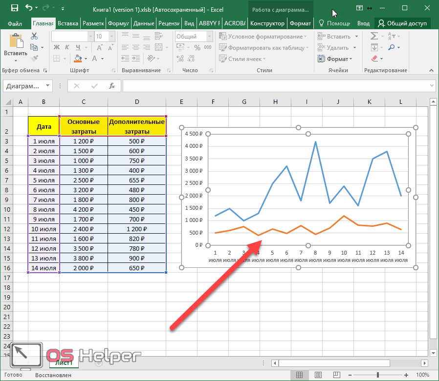The image size is (439, 381).
Task: Click the AutoSum sigma icon
Action: click(374, 36)
